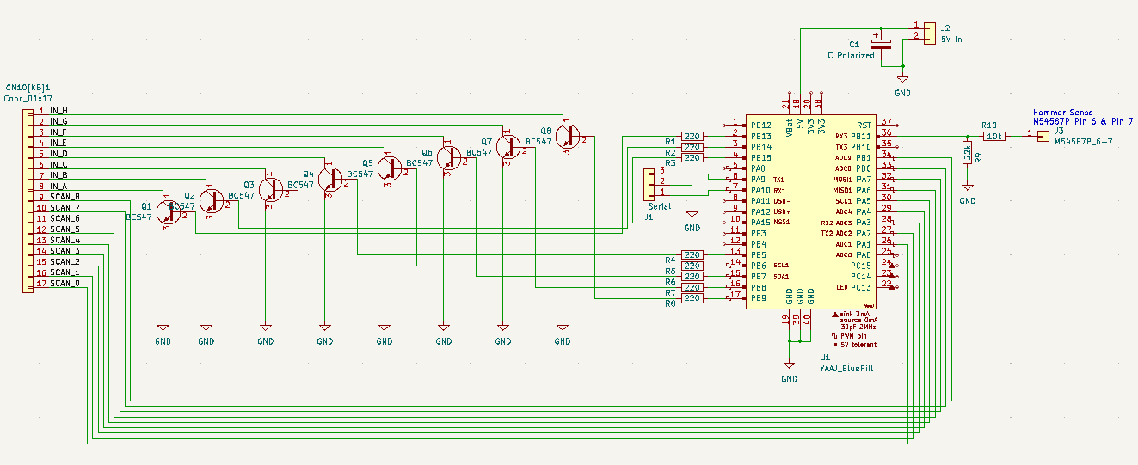Screen dimensions: 1138x465
Task: Select the R4 220 ohm resistor
Action: pos(692,254)
